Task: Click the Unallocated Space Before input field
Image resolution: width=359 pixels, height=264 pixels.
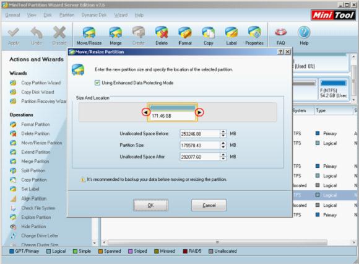Action: pyautogui.click(x=200, y=134)
